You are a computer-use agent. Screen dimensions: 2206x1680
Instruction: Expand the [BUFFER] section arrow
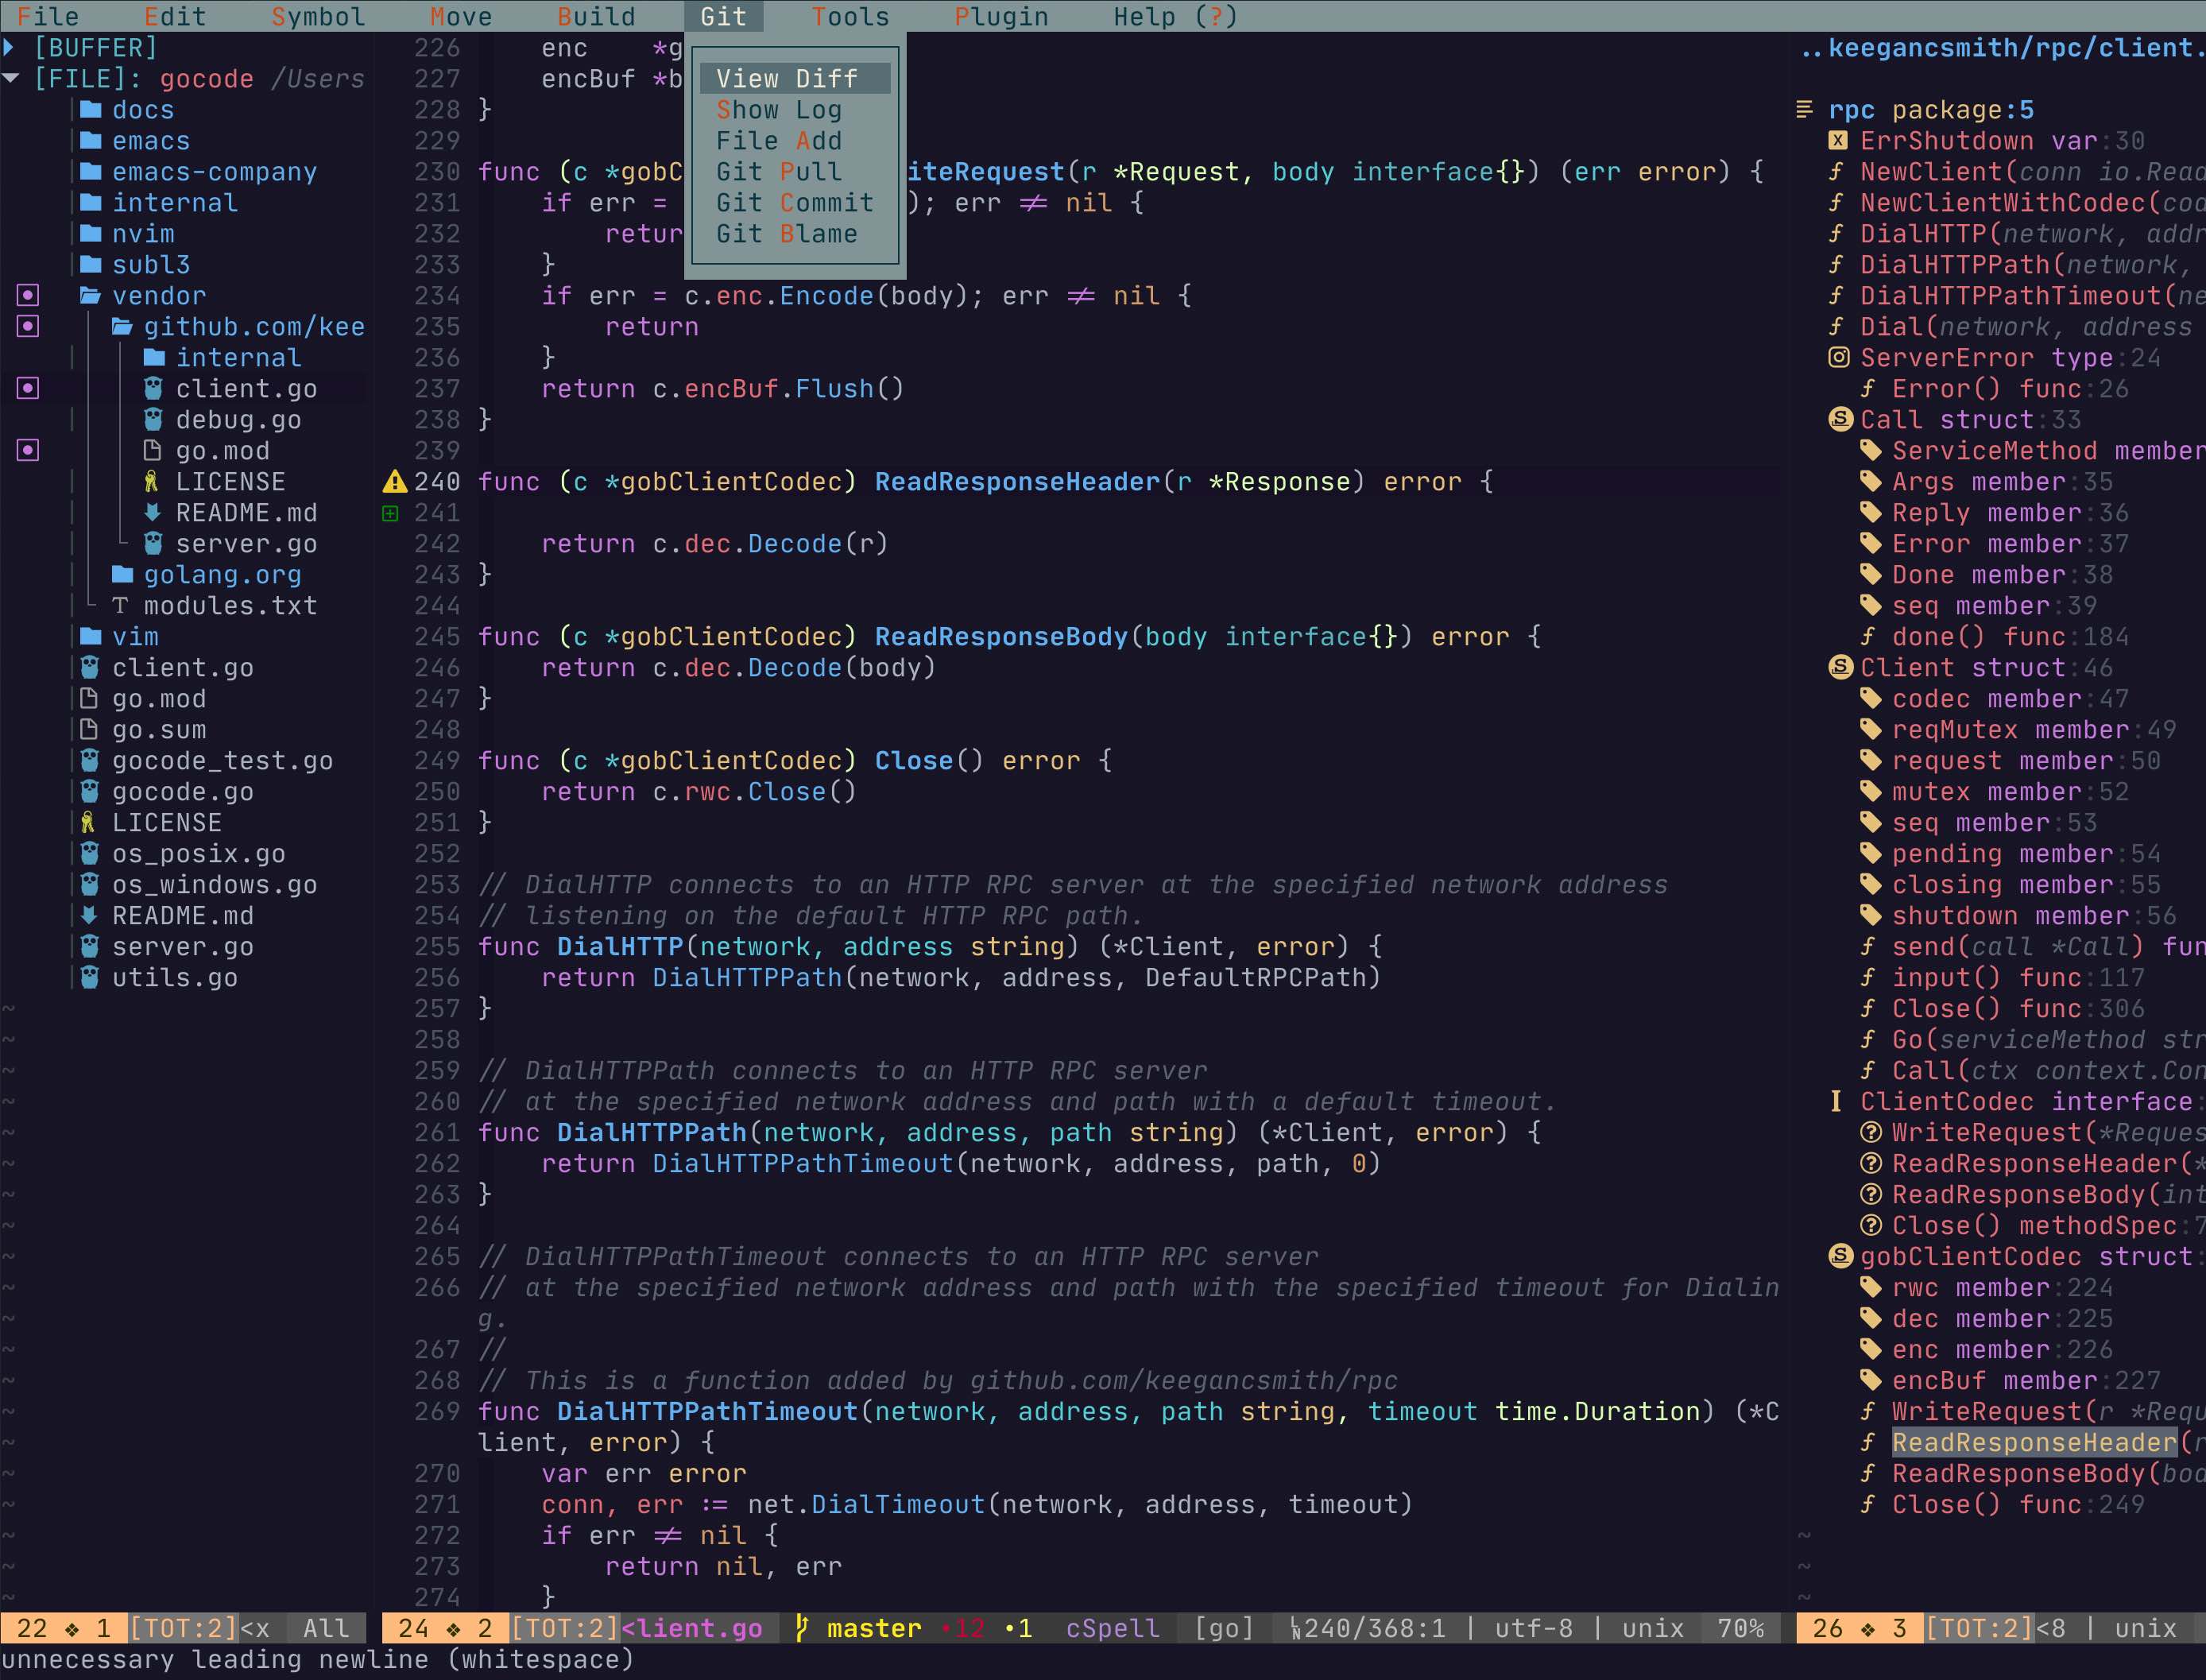9,47
